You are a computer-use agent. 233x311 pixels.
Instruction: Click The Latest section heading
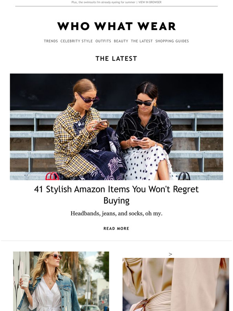click(x=117, y=59)
